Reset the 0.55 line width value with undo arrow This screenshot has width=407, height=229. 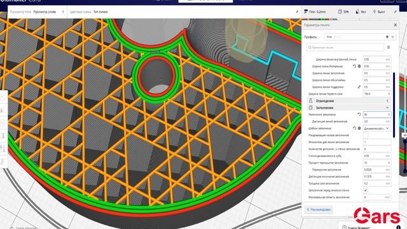(355, 66)
